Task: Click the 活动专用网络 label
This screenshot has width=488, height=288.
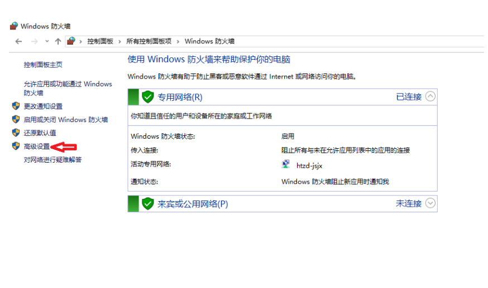Action: 151,164
